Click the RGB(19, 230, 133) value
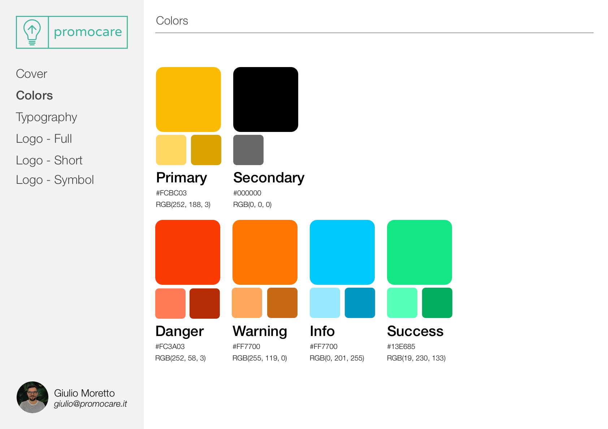The width and height of the screenshot is (608, 429). point(416,358)
